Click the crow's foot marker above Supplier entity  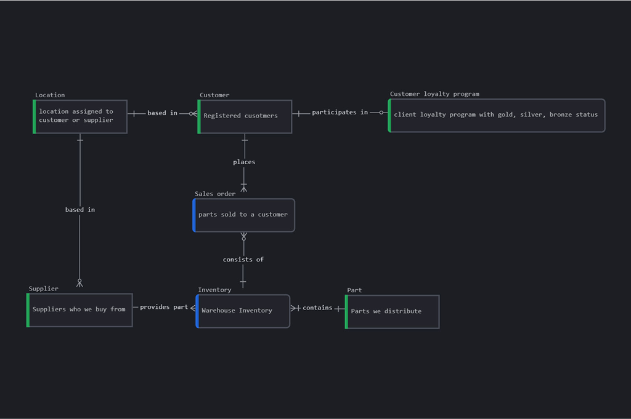(79, 284)
